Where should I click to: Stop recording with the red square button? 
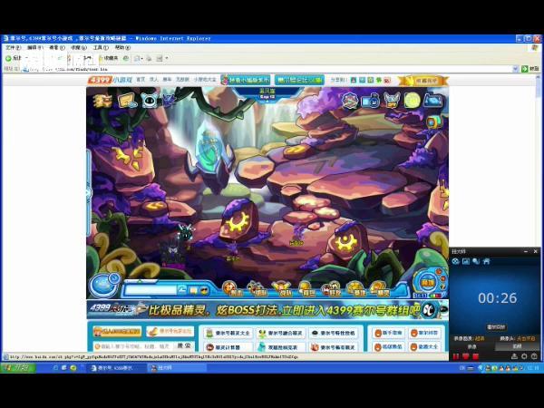click(476, 356)
